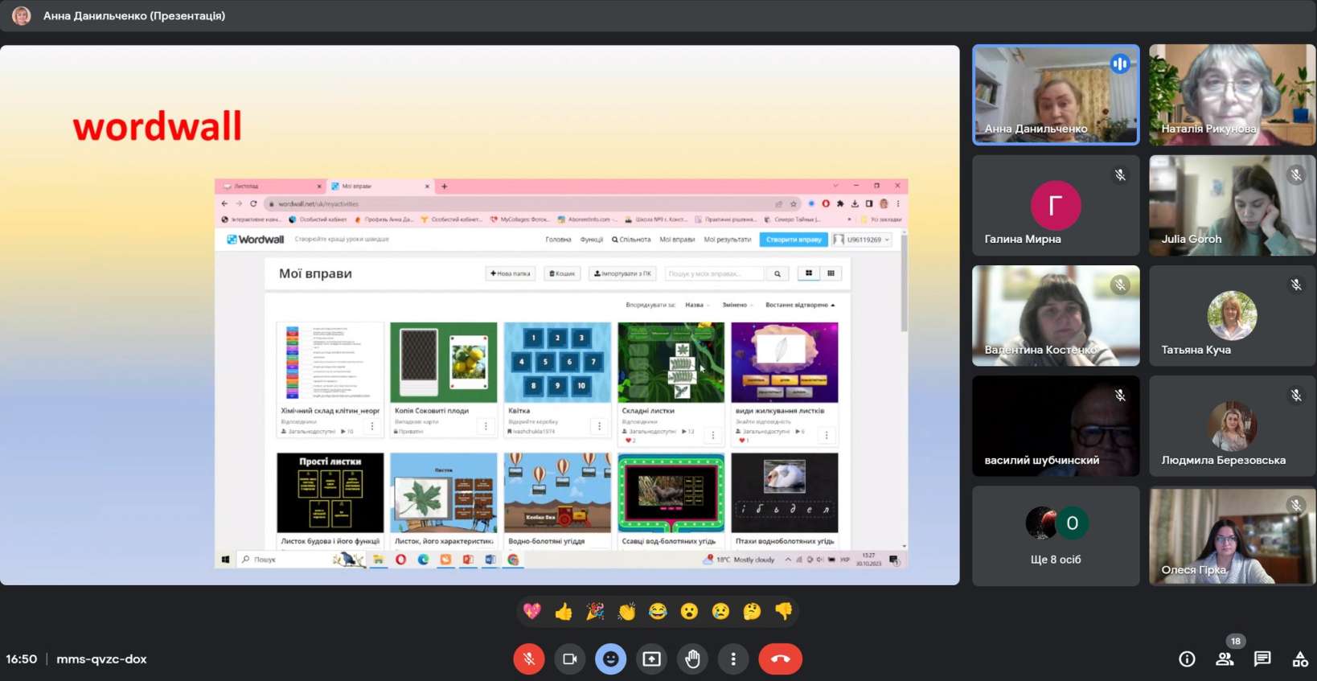1317x681 pixels.
Task: Click the presenter name Анна Данильченко (Презентація)
Action: (134, 15)
